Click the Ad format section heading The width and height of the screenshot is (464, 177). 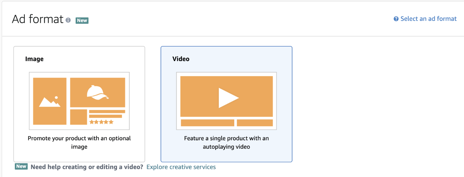point(37,19)
